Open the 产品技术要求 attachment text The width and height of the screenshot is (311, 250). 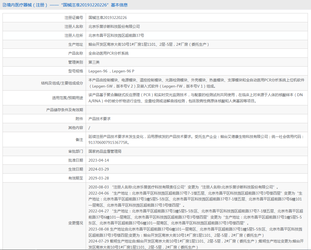[100, 118]
